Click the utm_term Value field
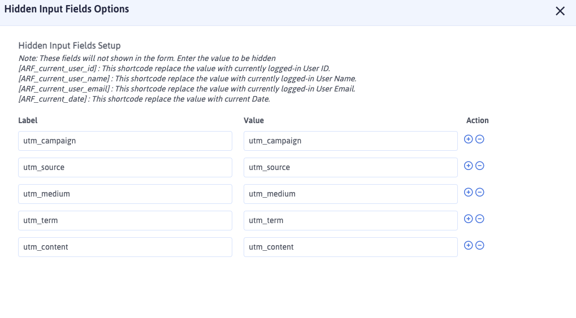The height and width of the screenshot is (318, 576). [x=350, y=221]
